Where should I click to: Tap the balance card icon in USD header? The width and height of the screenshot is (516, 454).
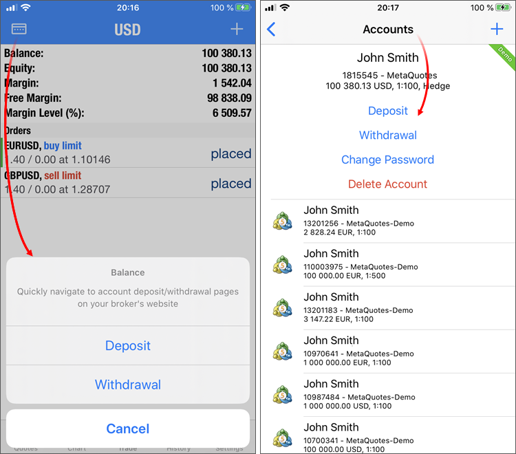19,29
